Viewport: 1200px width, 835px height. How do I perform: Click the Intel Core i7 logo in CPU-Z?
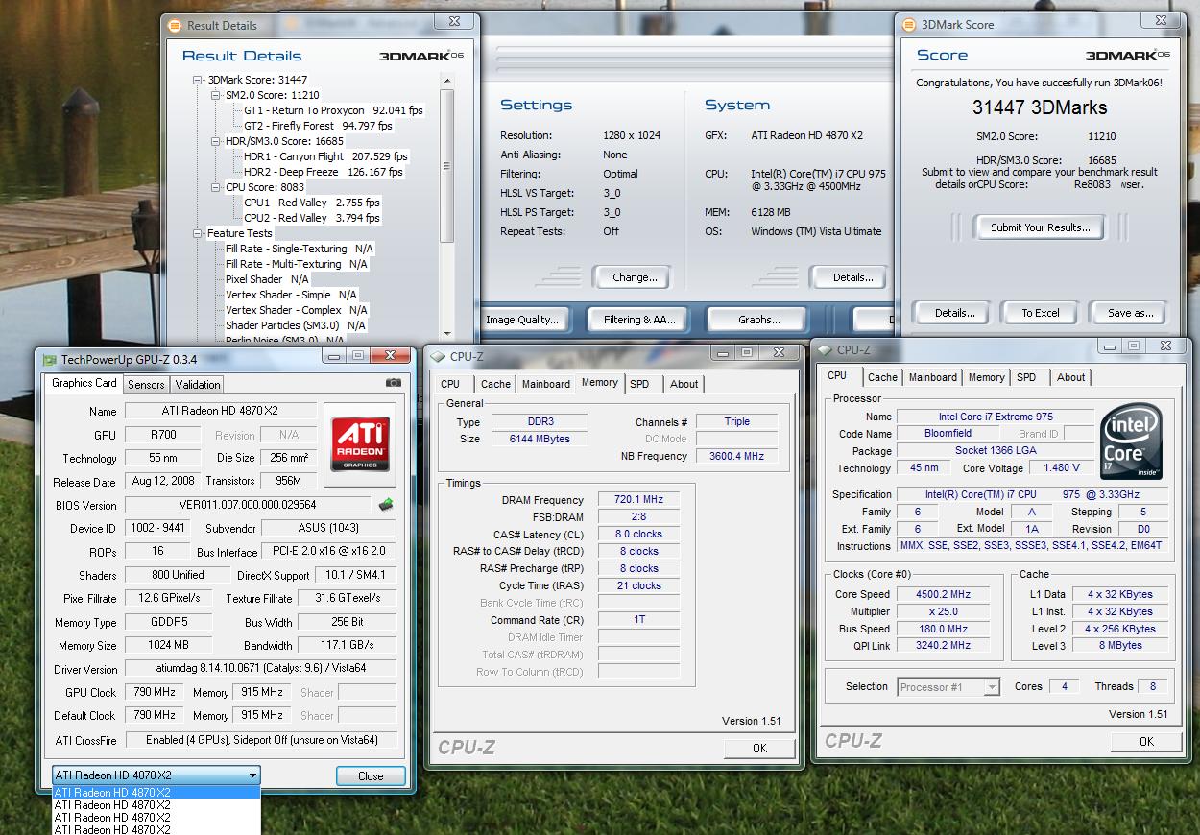coord(1132,441)
